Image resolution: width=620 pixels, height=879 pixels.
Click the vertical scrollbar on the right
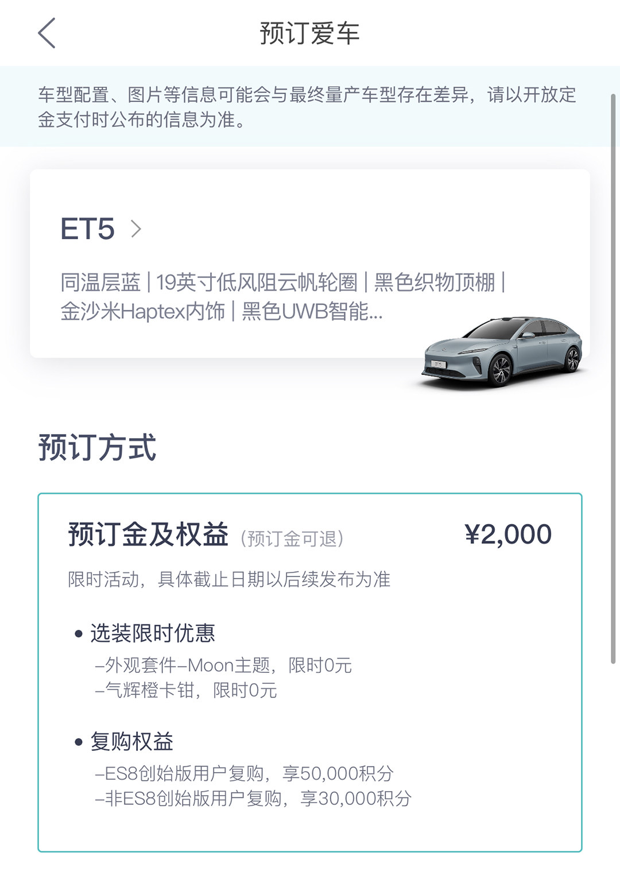(x=613, y=379)
